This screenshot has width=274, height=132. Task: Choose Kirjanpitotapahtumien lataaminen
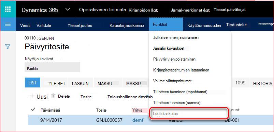click(x=181, y=70)
